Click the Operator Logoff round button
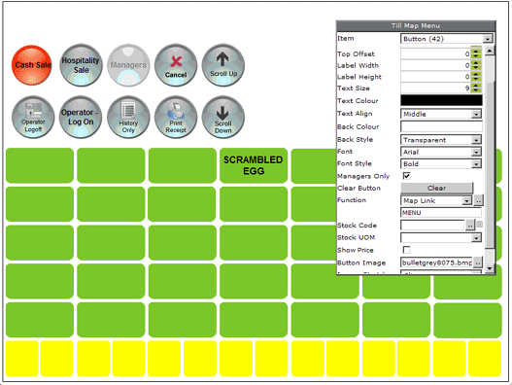 click(33, 117)
